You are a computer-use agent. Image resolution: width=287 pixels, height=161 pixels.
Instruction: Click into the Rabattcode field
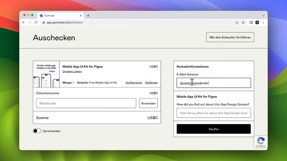[x=86, y=103]
